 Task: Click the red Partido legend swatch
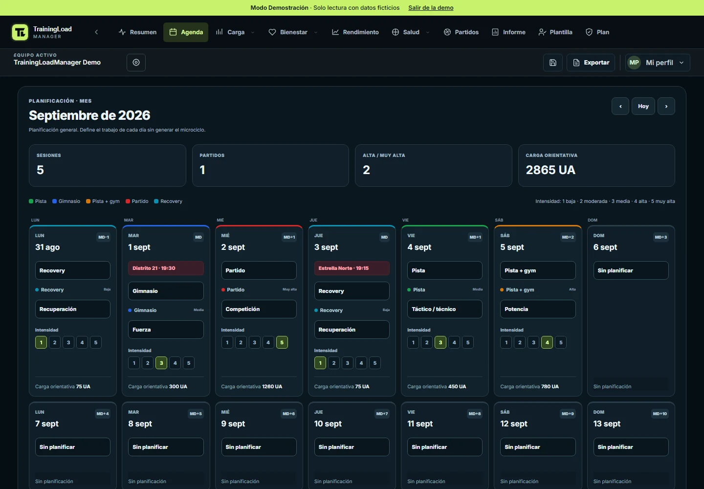click(128, 201)
